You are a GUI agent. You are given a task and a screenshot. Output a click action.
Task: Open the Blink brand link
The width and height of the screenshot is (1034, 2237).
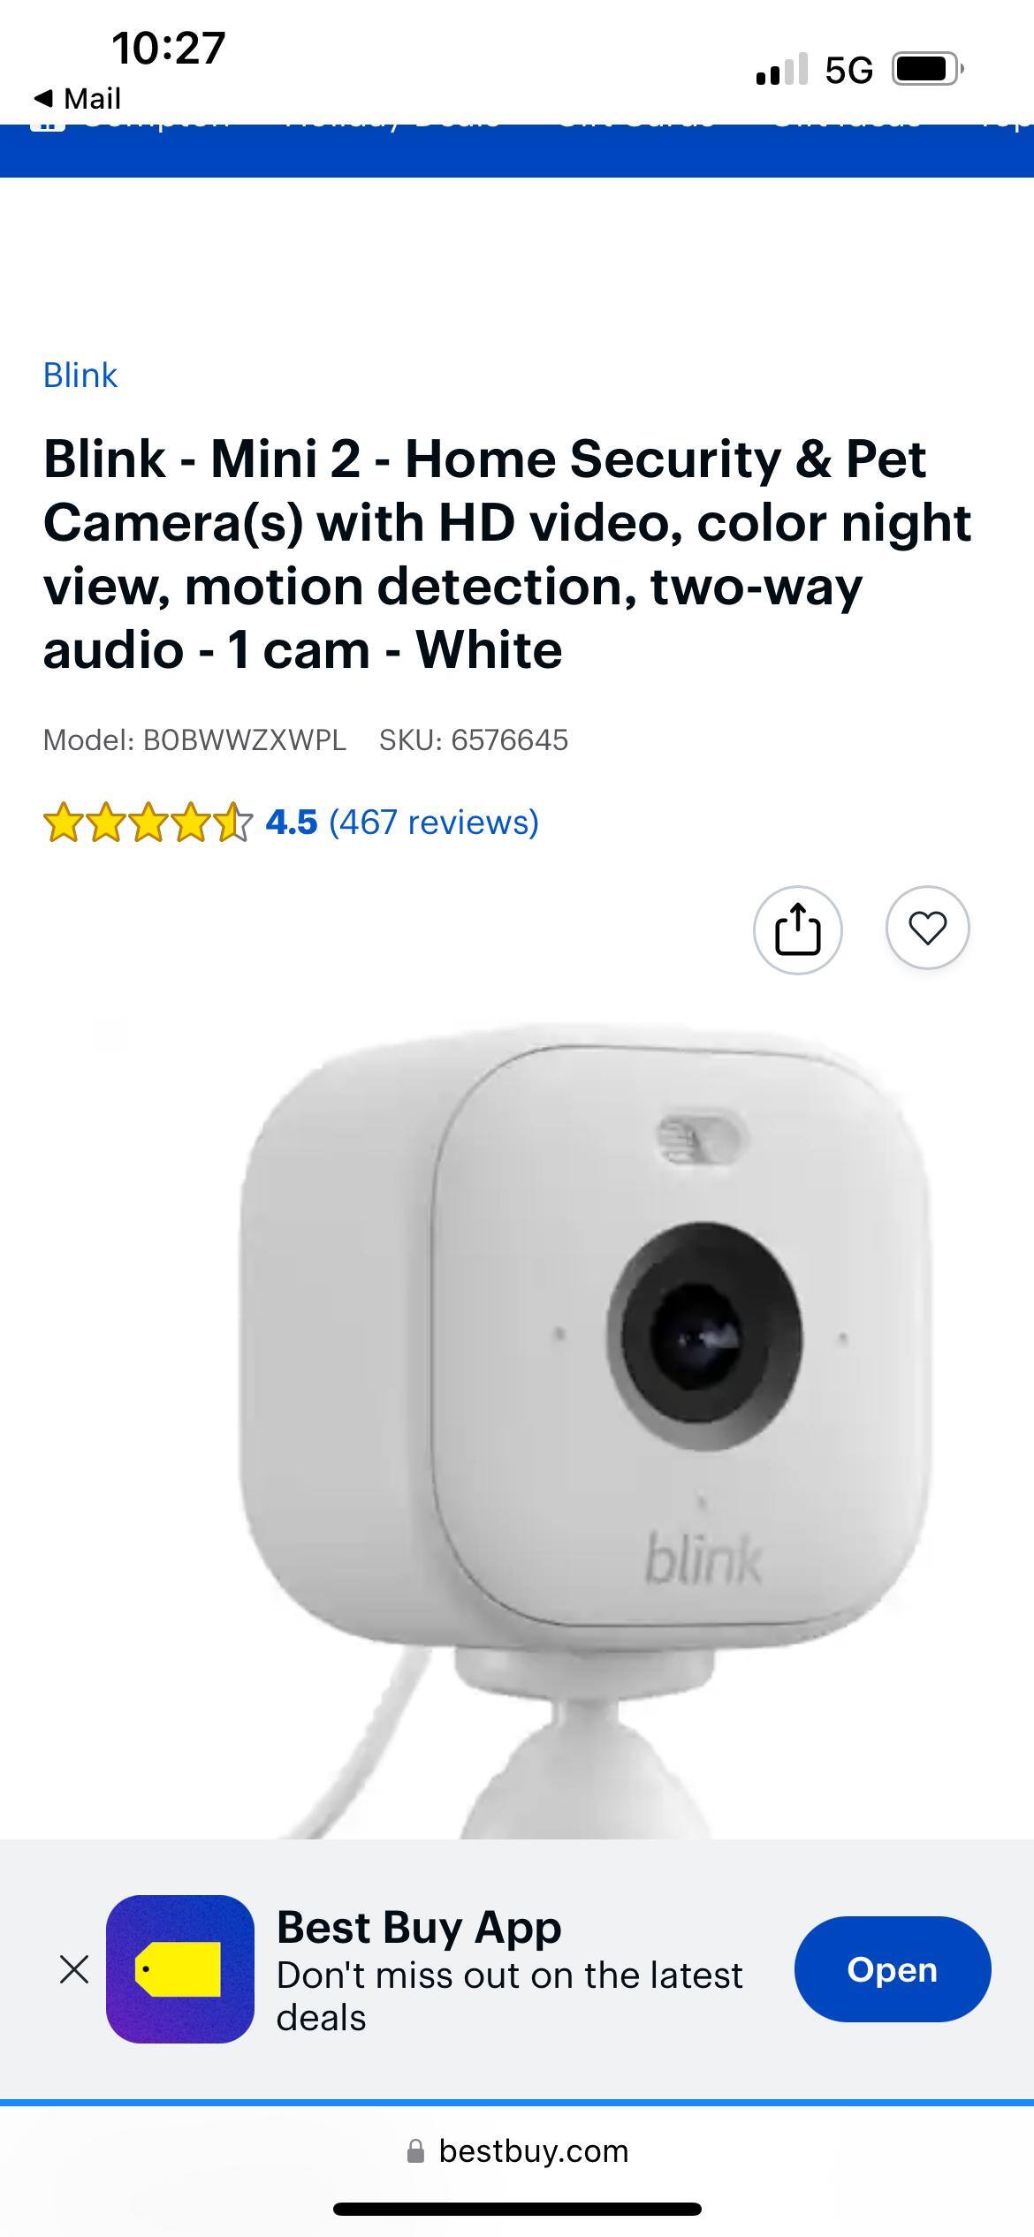(80, 375)
